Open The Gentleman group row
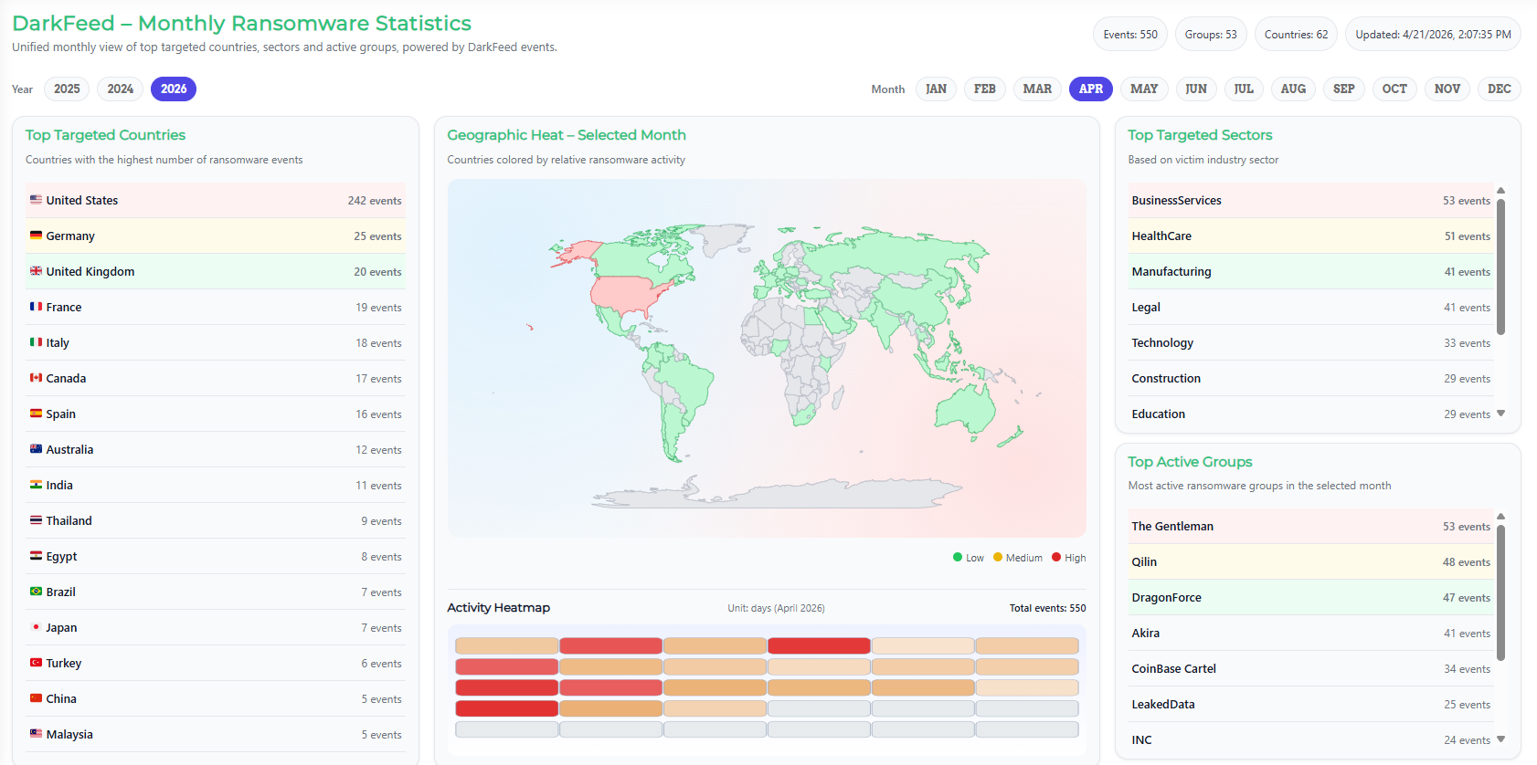The height and width of the screenshot is (765, 1537). (1310, 526)
